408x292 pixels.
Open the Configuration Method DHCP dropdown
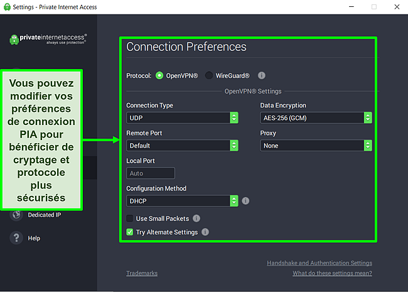pos(182,201)
